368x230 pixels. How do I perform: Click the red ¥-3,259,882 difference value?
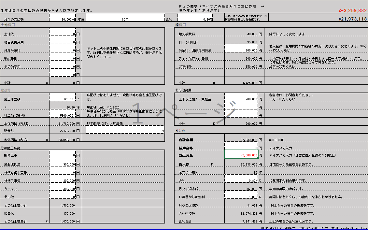tap(353, 10)
